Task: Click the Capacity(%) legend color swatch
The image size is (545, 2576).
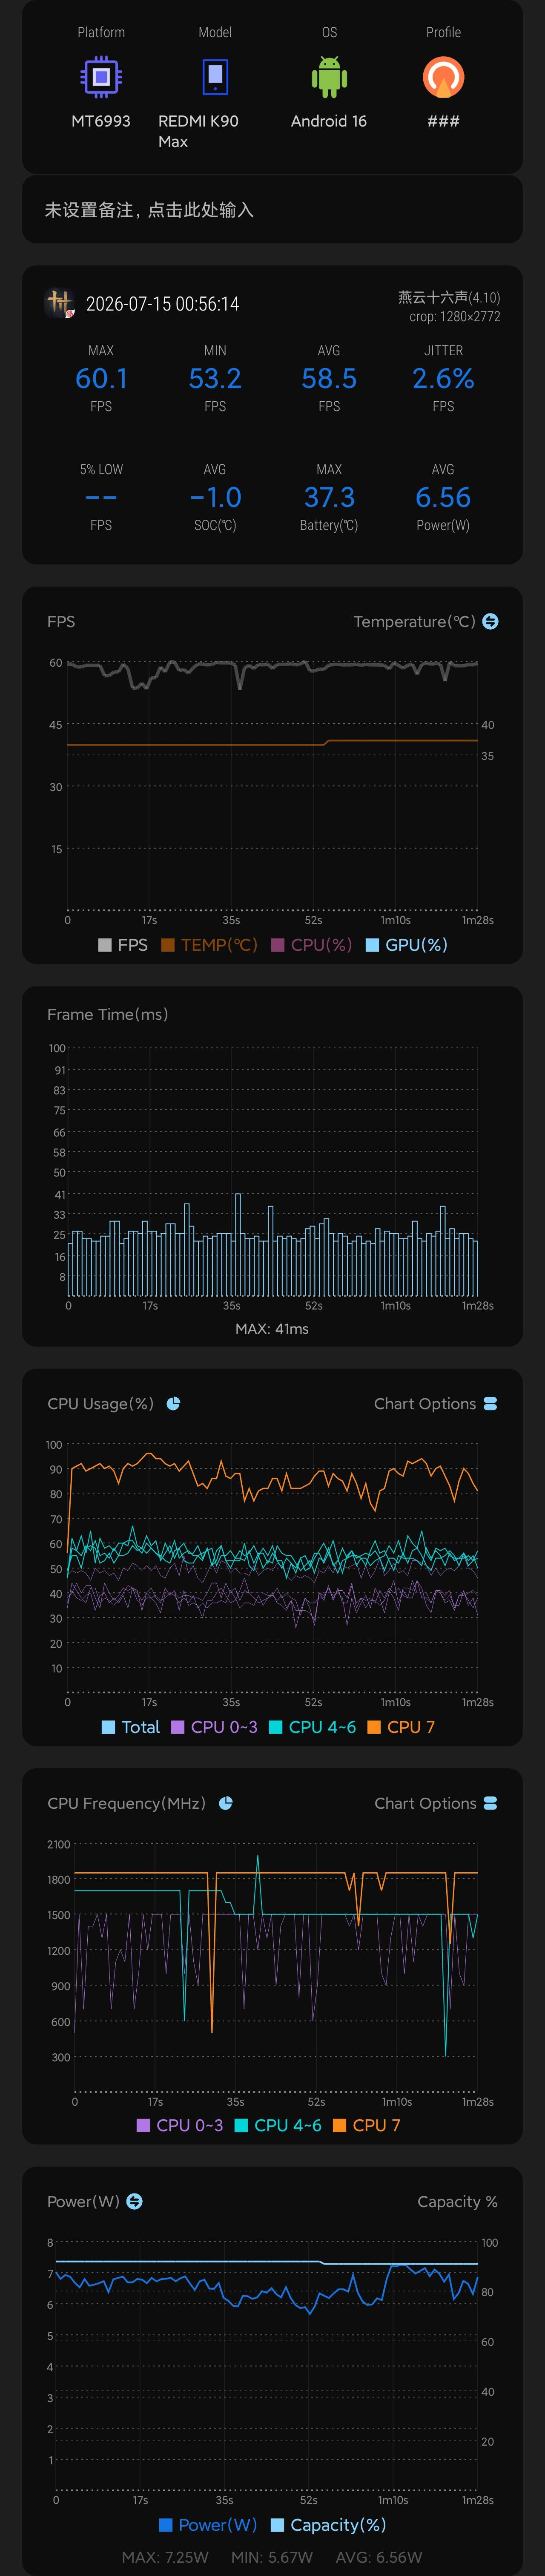Action: tap(278, 2524)
